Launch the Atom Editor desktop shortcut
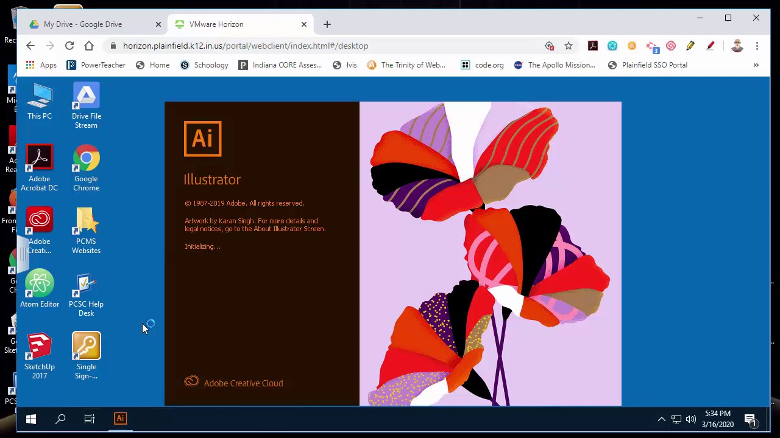 (40, 289)
